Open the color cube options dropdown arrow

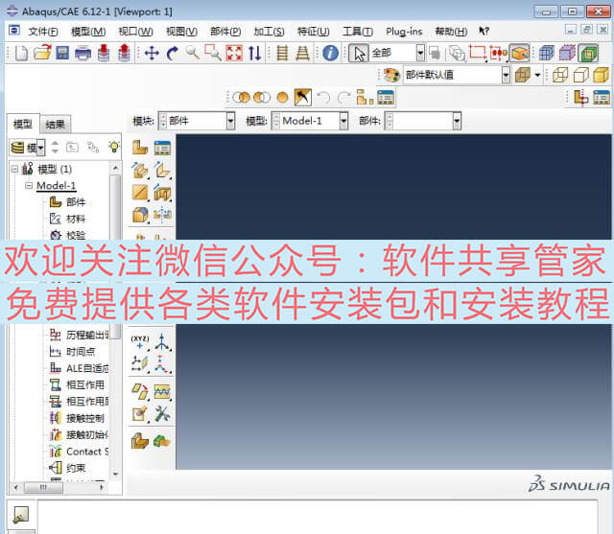click(537, 75)
